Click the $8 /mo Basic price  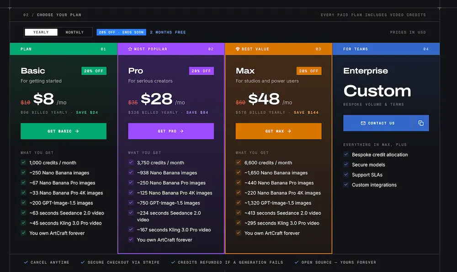[x=50, y=99]
